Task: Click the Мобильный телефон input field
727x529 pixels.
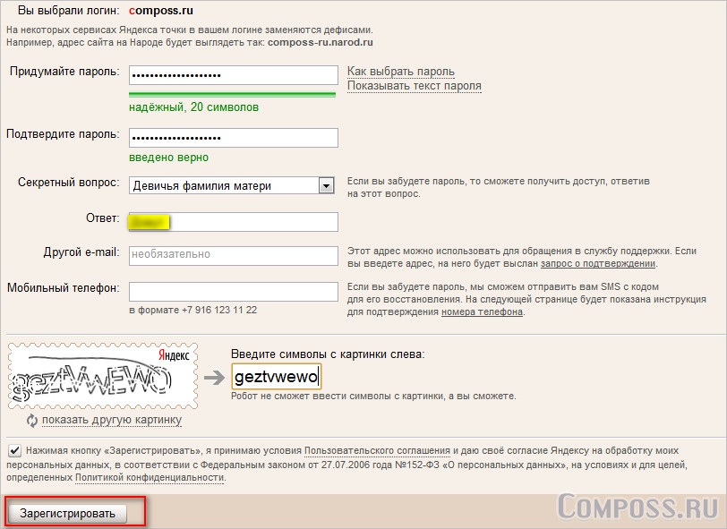Action: pyautogui.click(x=233, y=292)
